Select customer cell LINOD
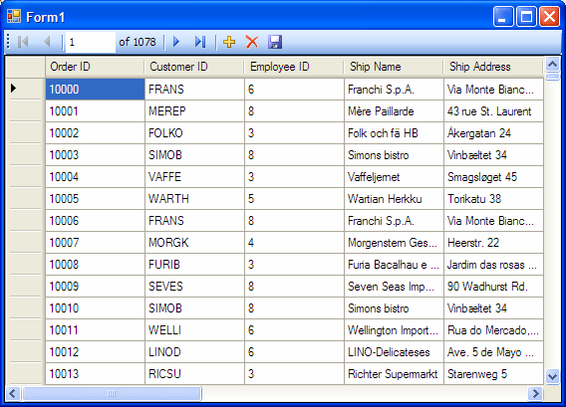This screenshot has height=407, width=566. (x=194, y=352)
